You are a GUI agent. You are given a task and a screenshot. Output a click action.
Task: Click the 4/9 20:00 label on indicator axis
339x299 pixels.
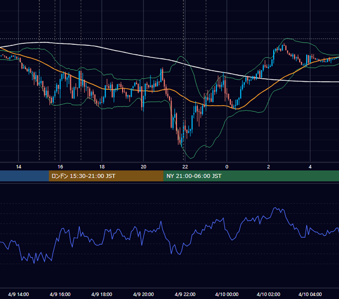pyautogui.click(x=144, y=294)
